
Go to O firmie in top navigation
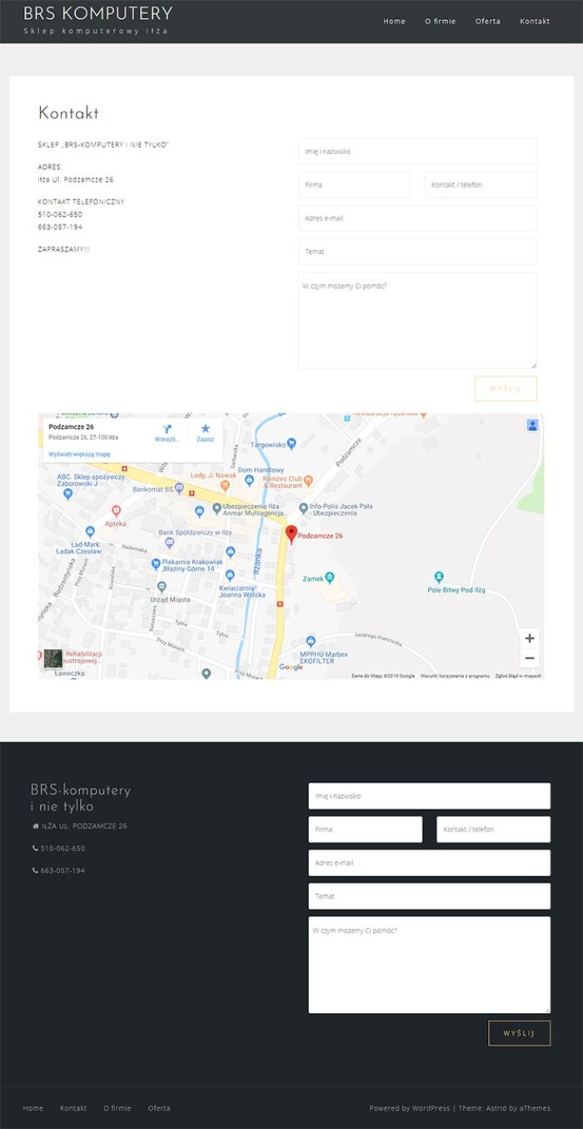click(x=440, y=22)
